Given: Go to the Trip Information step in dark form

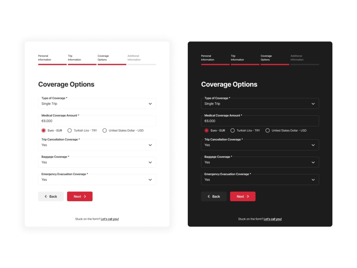Looking at the screenshot, I should (238, 58).
